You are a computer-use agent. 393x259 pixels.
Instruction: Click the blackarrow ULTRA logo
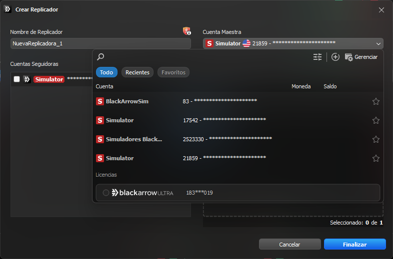click(x=142, y=193)
